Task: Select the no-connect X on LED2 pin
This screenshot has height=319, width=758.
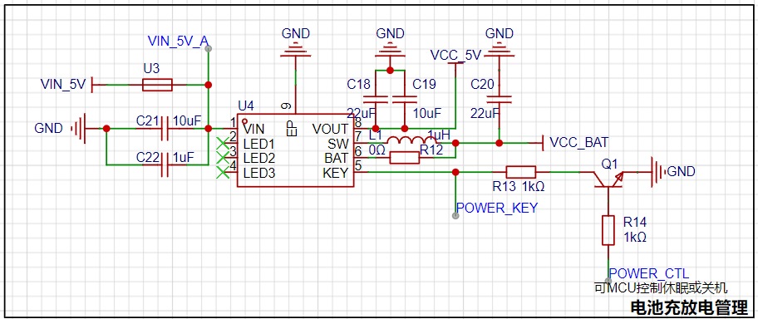Action: (223, 158)
